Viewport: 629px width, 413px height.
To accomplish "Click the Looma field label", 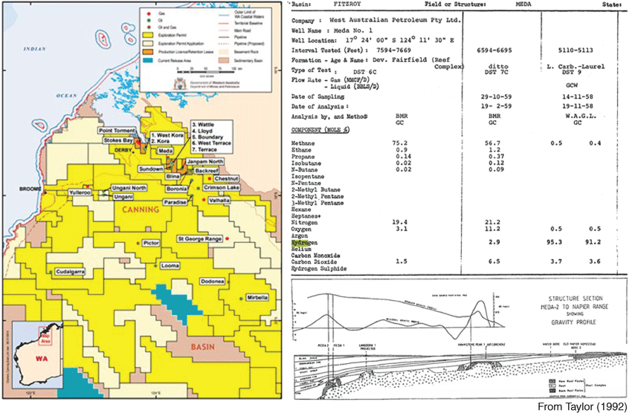I will tap(169, 266).
